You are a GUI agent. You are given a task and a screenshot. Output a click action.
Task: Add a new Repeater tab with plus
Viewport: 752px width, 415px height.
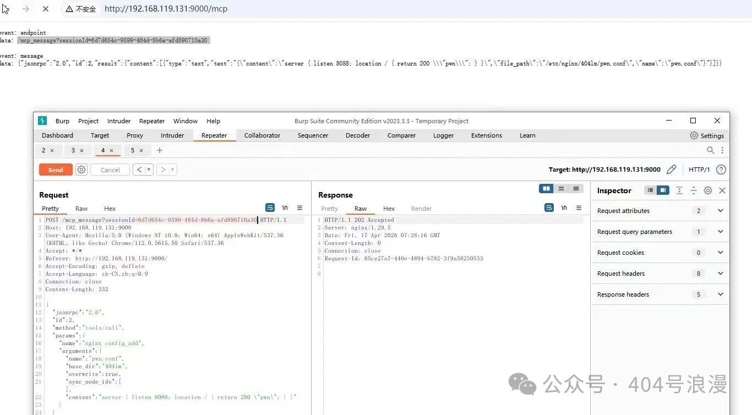160,150
